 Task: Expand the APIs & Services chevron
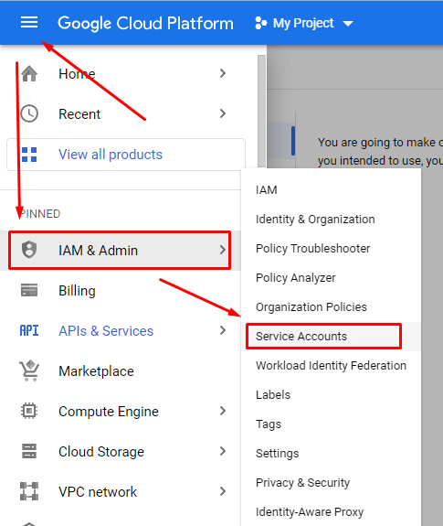coord(223,331)
